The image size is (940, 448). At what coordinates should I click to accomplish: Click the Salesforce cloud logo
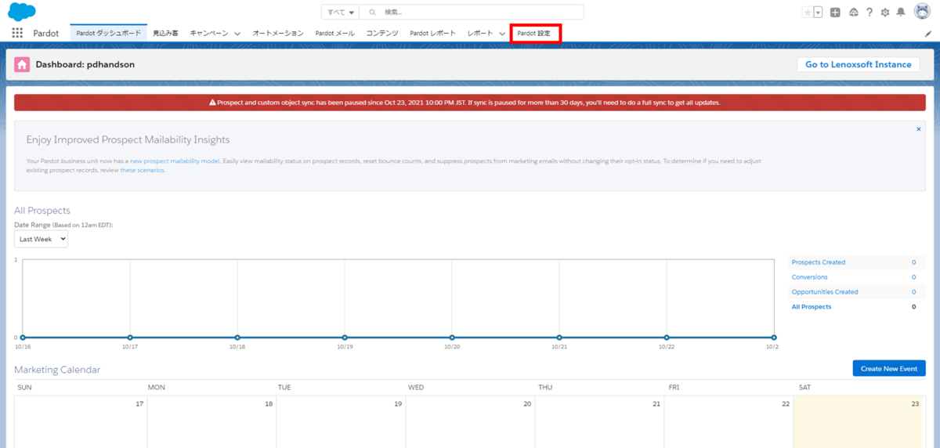click(x=21, y=13)
